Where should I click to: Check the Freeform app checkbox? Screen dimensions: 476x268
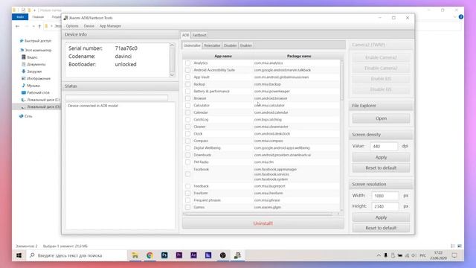[188, 194]
